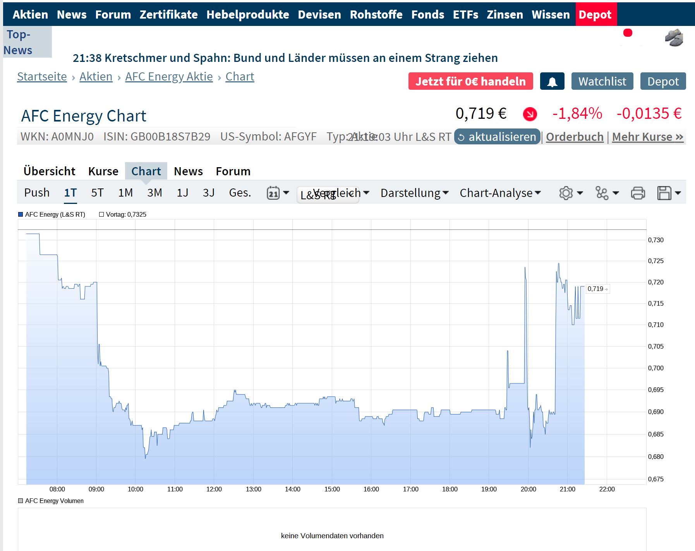Open the Rohstoffe menu
Image resolution: width=695 pixels, height=551 pixels.
click(376, 14)
